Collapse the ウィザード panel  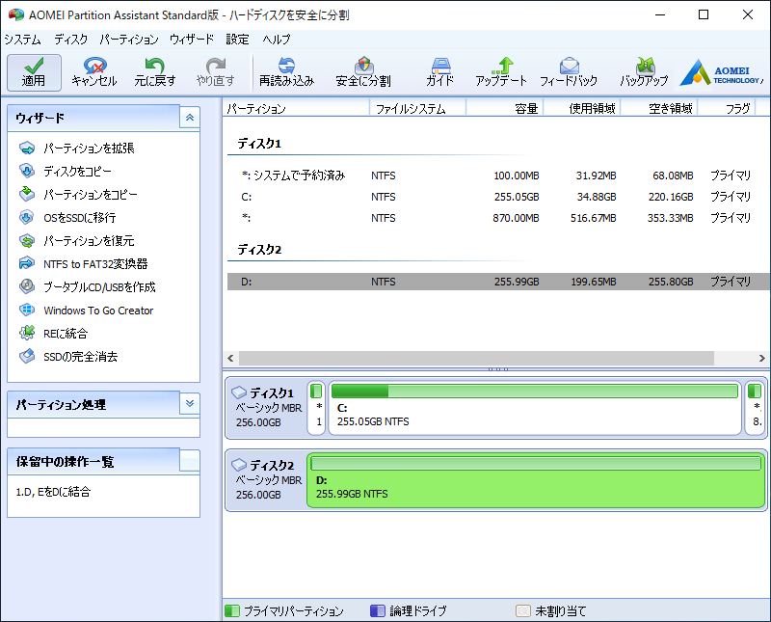click(x=190, y=118)
